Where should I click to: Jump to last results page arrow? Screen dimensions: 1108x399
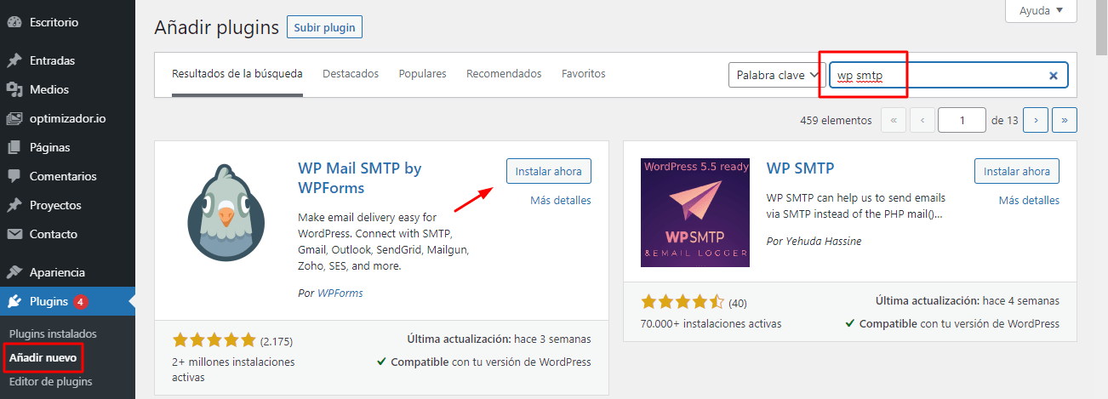click(1065, 120)
